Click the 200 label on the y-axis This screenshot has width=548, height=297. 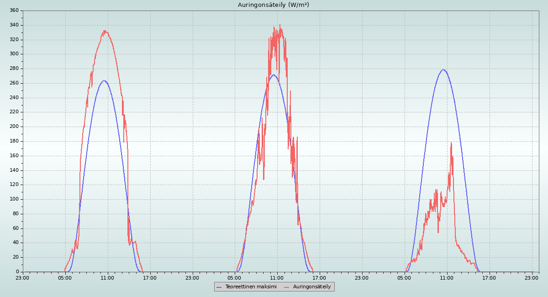coord(14,127)
